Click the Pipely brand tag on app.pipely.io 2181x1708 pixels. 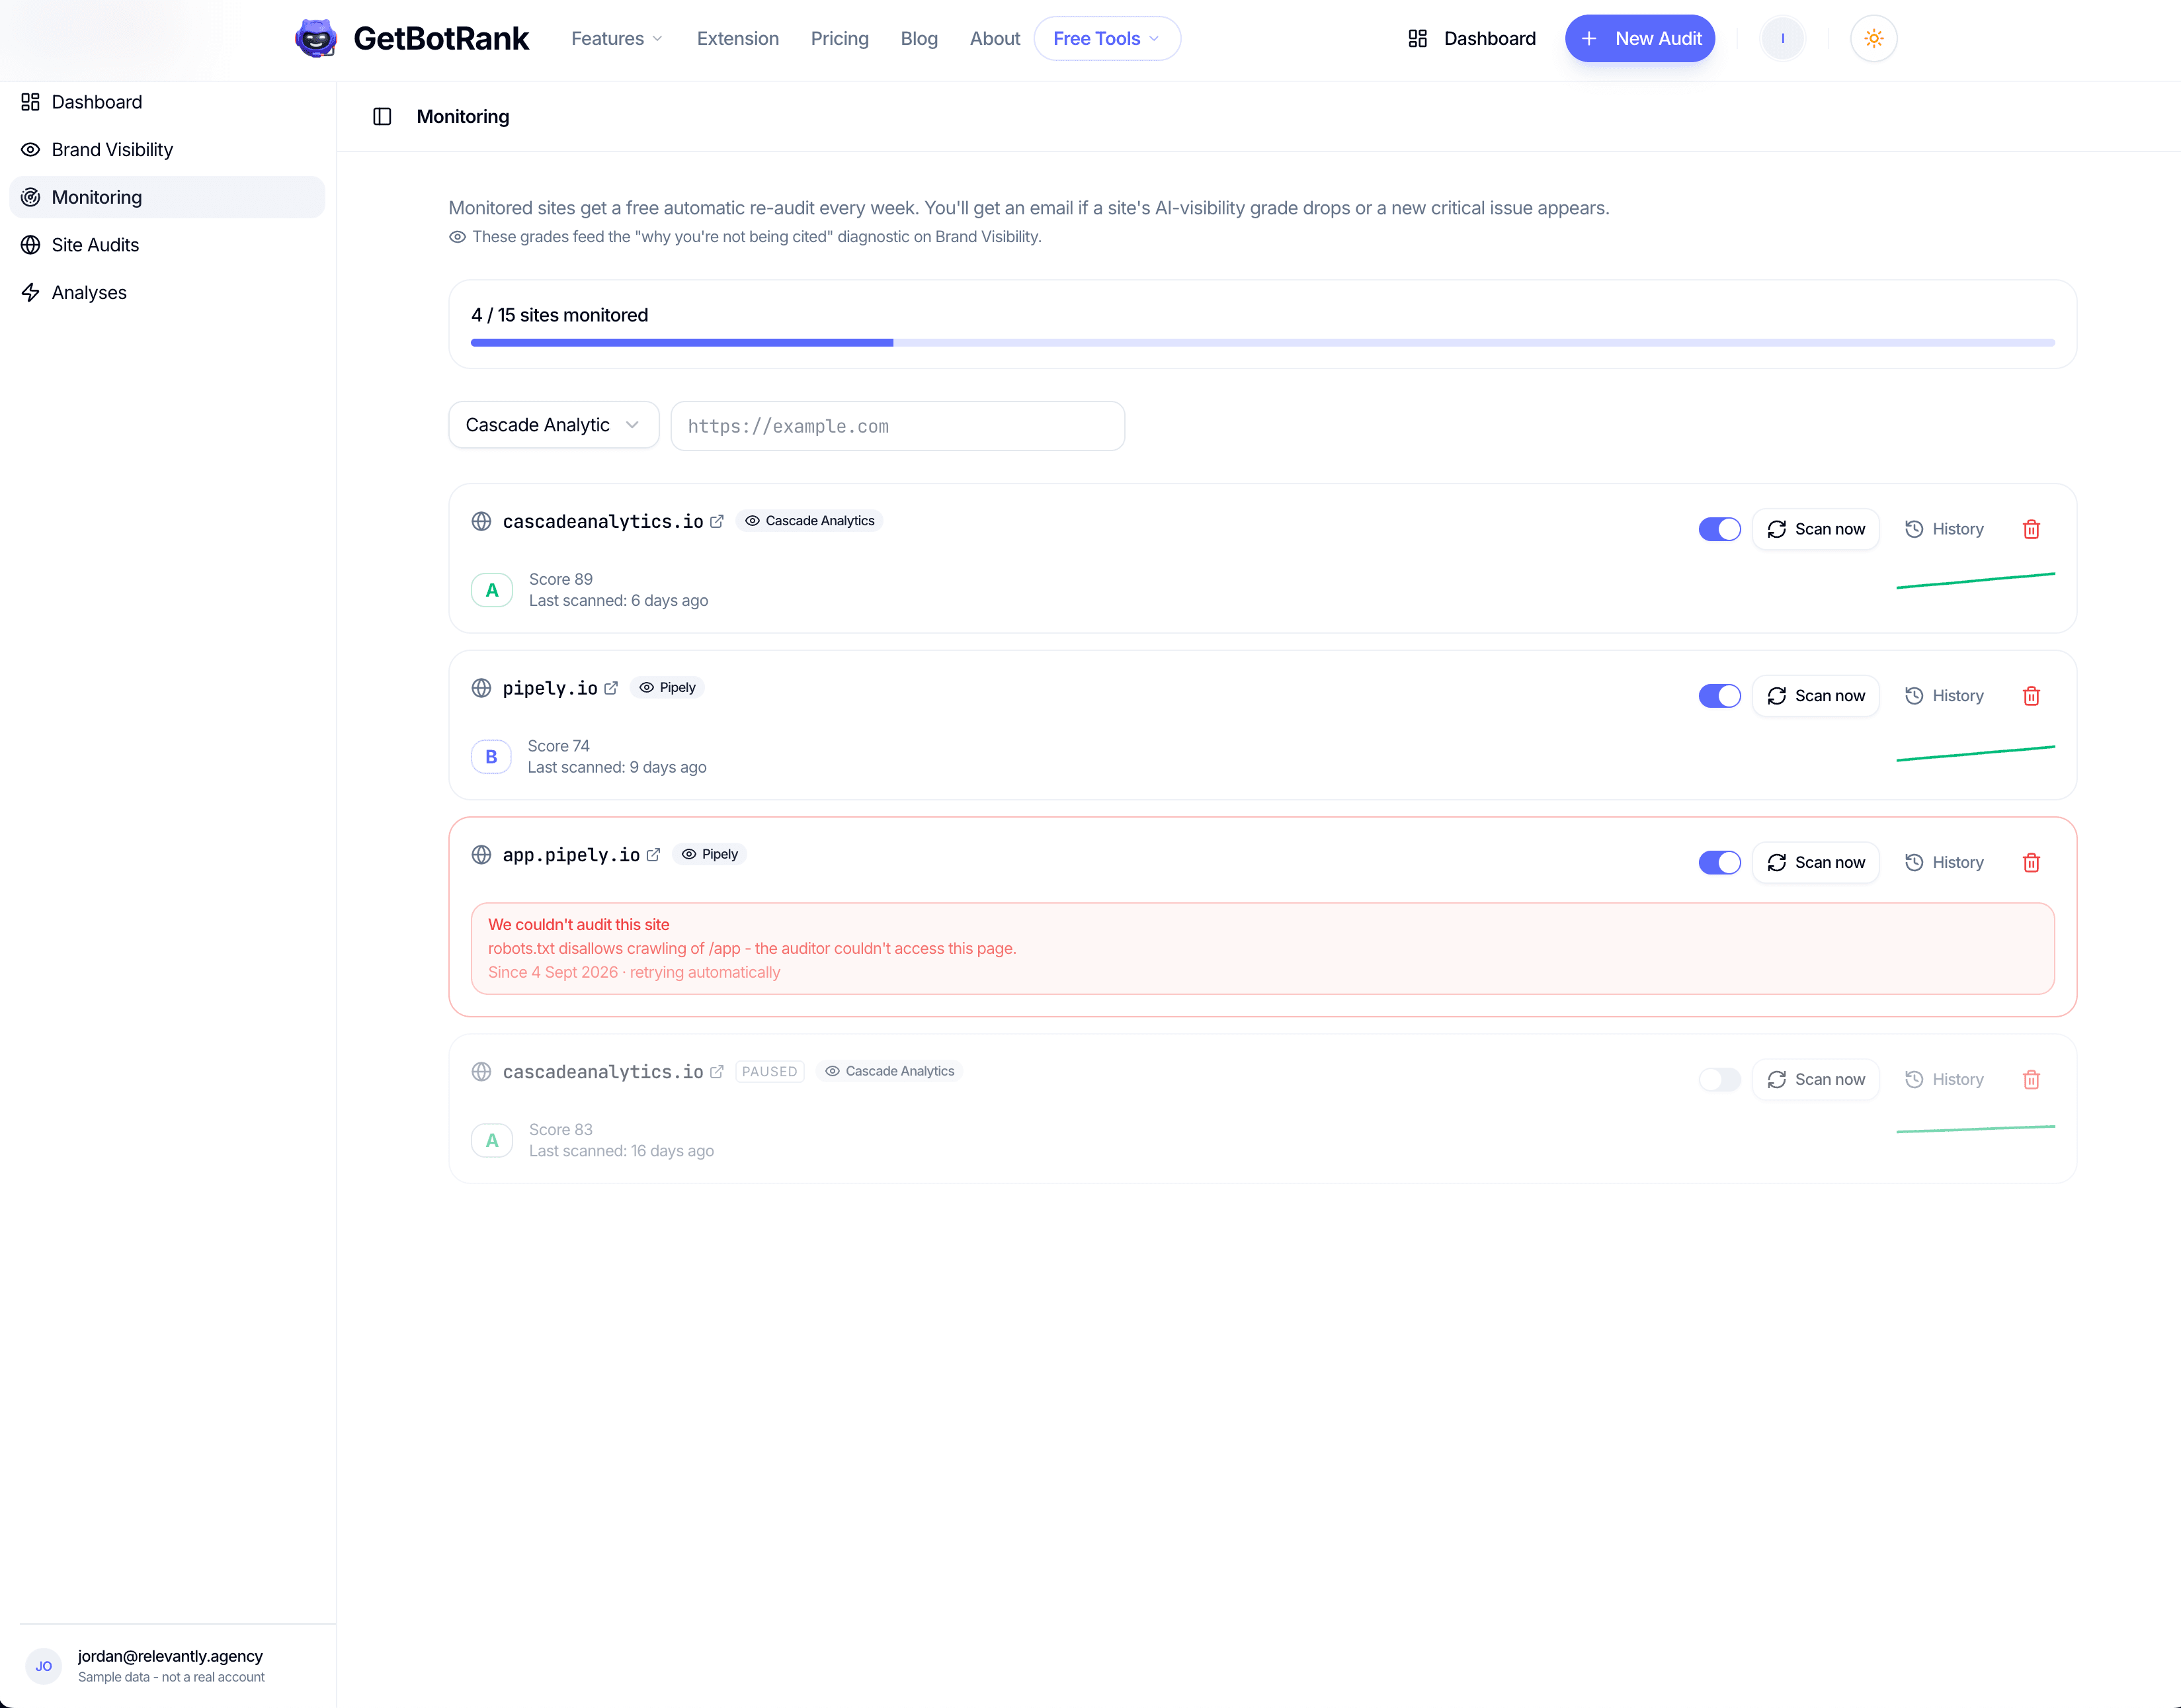coord(710,855)
